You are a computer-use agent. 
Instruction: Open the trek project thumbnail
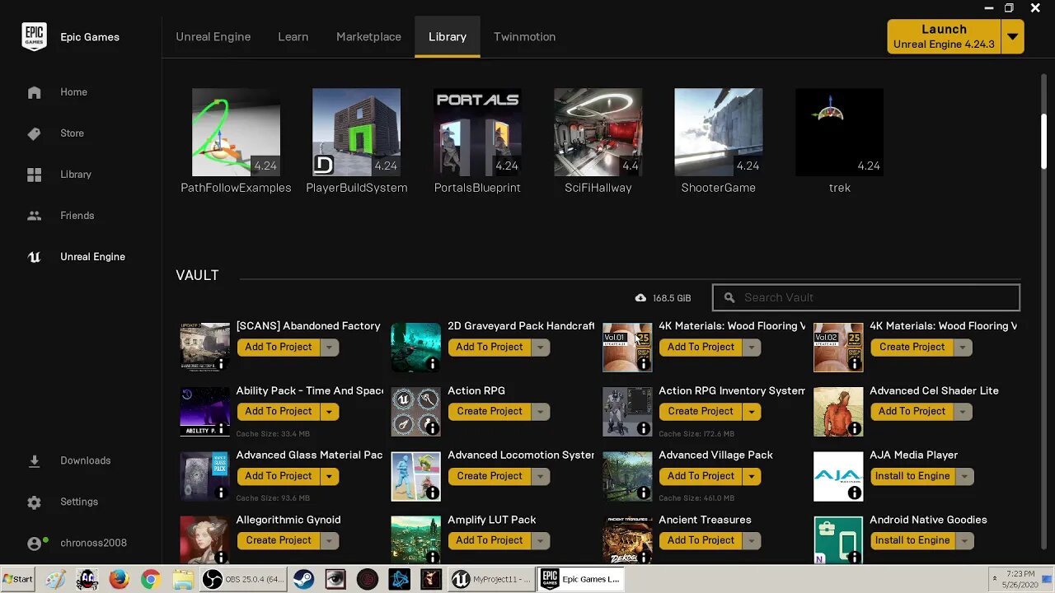(x=839, y=133)
